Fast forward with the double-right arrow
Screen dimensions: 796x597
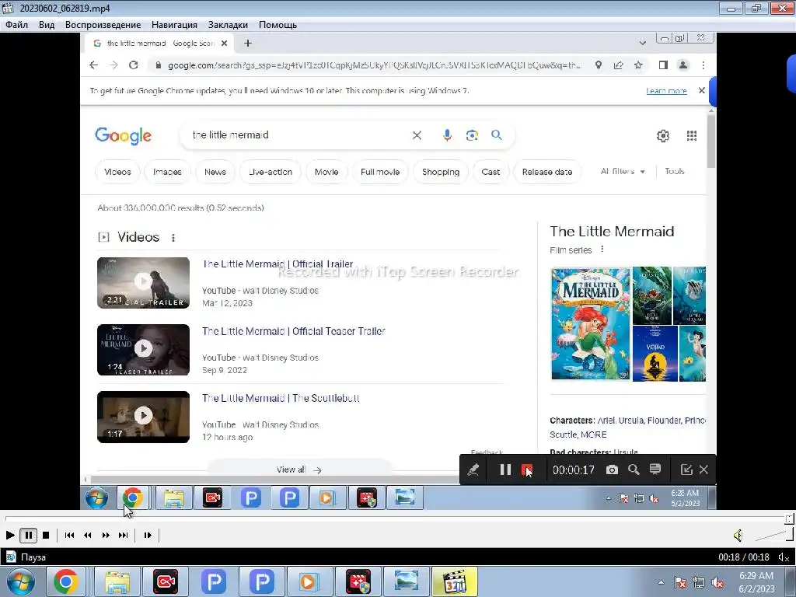pos(106,535)
